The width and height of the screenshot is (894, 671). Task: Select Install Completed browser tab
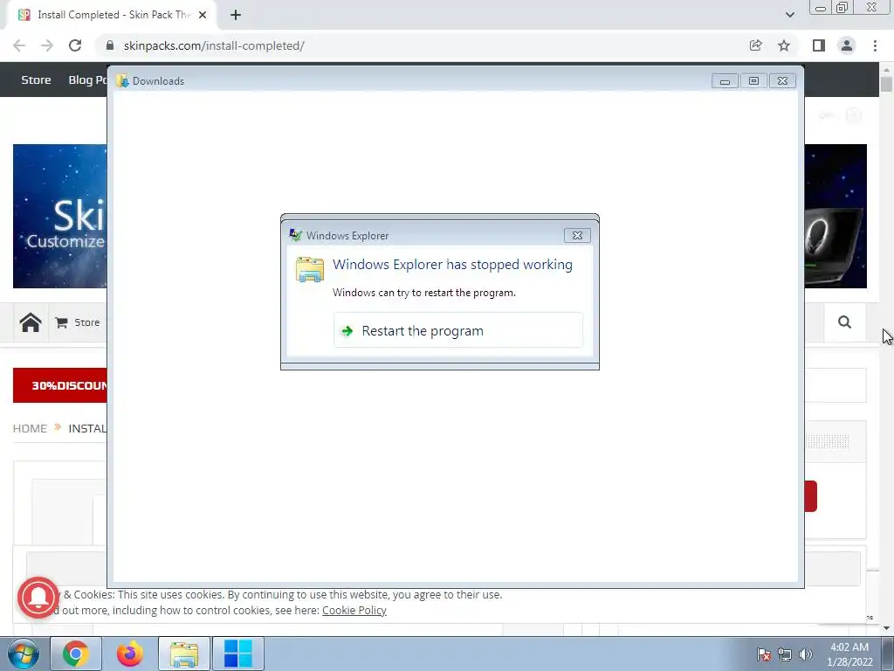tap(111, 16)
